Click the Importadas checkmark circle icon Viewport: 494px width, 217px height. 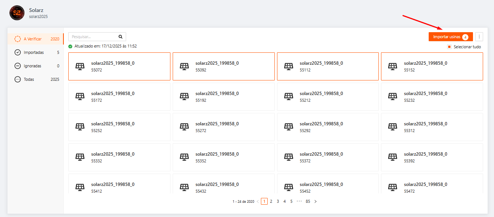pyautogui.click(x=18, y=52)
